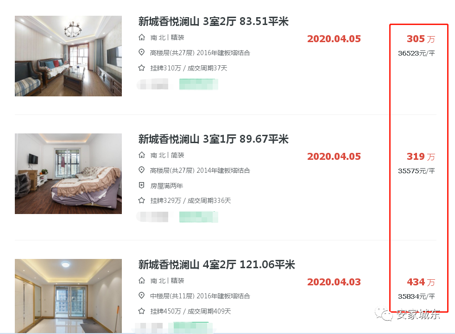Click the green blurred tag in first listing

(199, 84)
